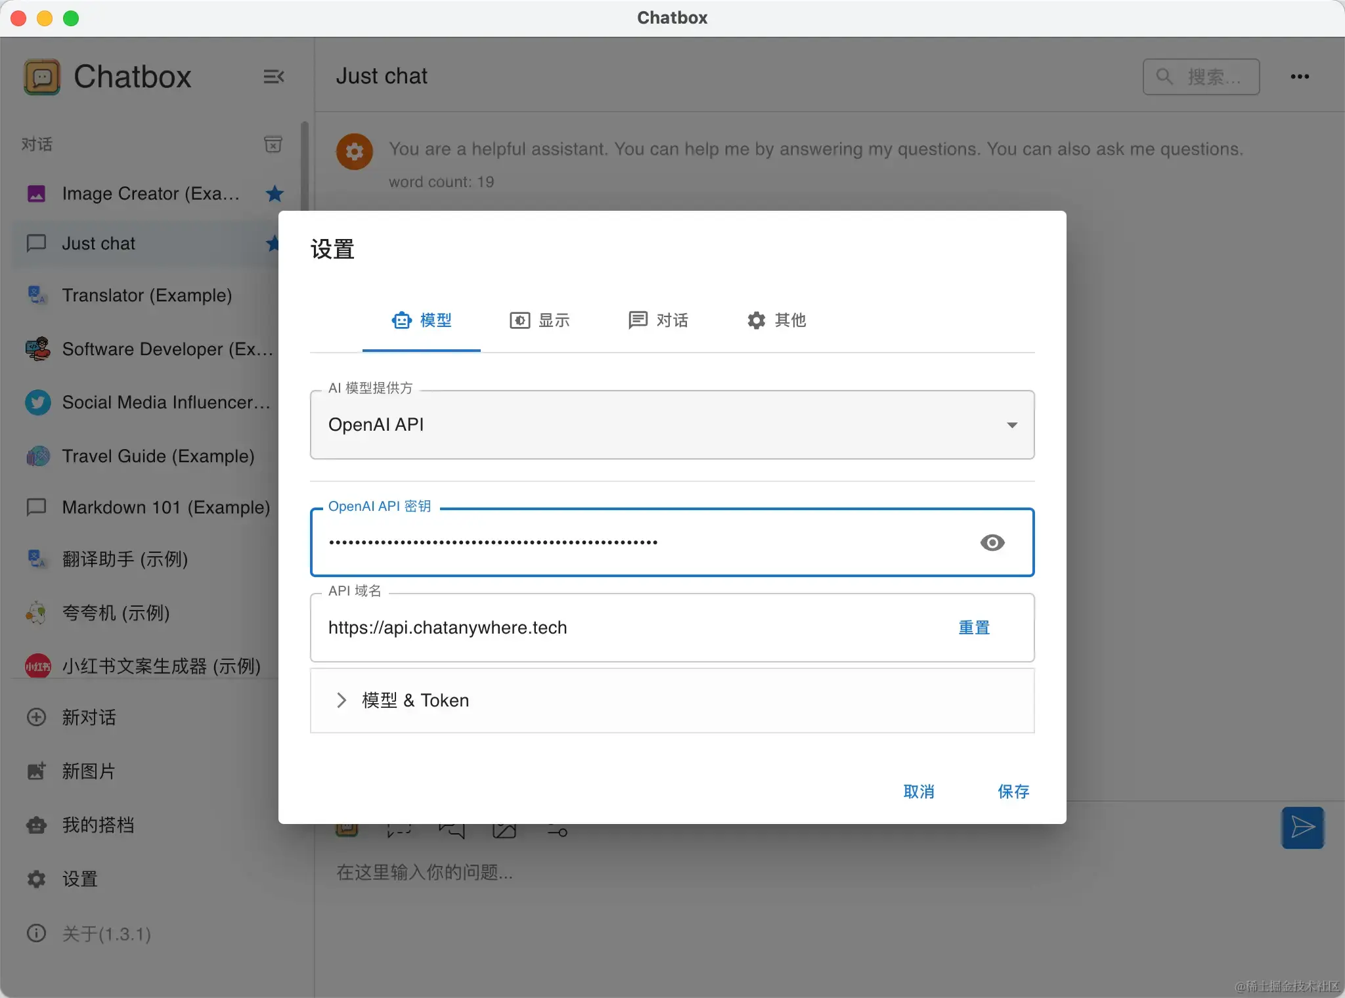Image resolution: width=1345 pixels, height=998 pixels.
Task: Click the Image Creator conversation icon
Action: 37,194
